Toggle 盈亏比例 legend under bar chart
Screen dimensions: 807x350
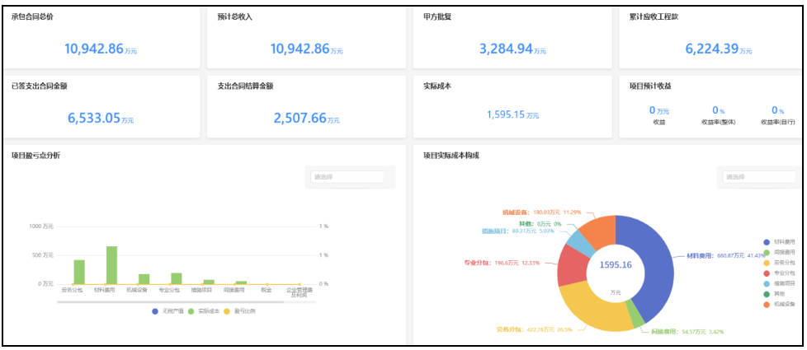pos(239,311)
